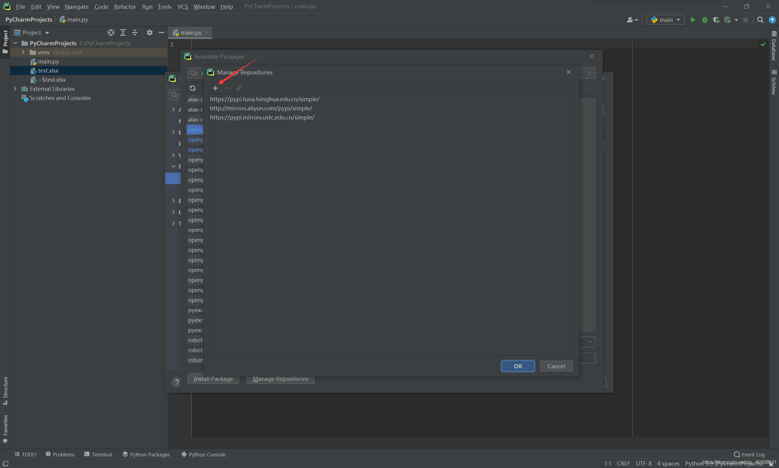Open Search Everywhere magnifier icon
The width and height of the screenshot is (779, 468).
click(x=760, y=20)
